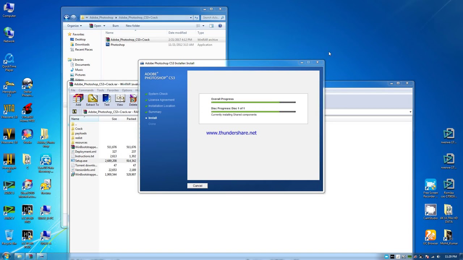463x260 pixels.
Task: Open dropdown arrow in right background window
Action: [410, 112]
